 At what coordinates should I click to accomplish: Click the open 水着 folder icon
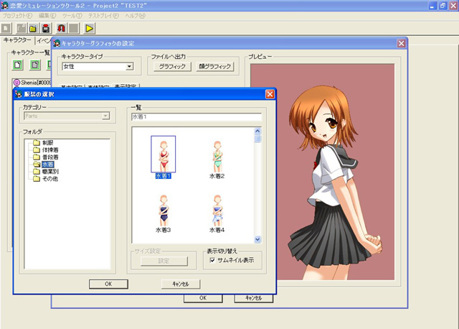[37, 164]
